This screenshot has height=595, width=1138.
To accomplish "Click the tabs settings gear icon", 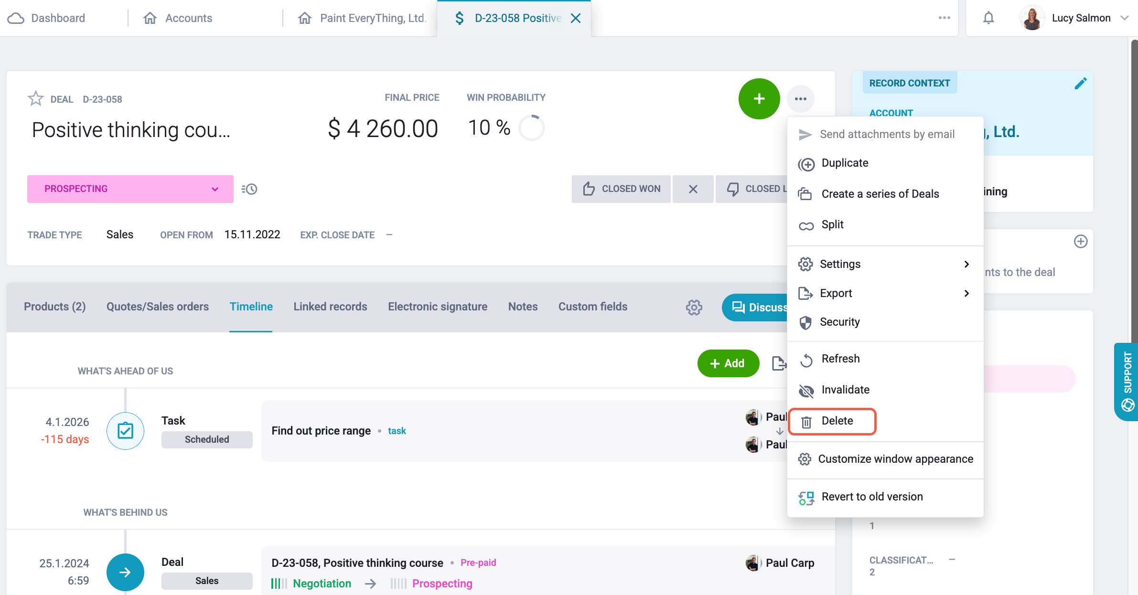I will [x=694, y=307].
